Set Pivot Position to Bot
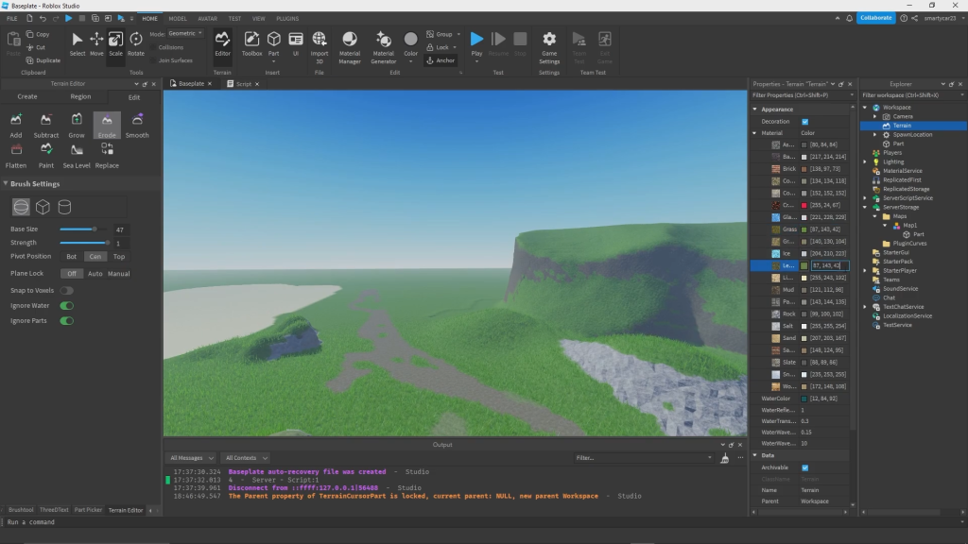 tap(72, 257)
